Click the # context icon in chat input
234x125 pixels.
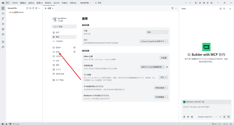[188, 117]
